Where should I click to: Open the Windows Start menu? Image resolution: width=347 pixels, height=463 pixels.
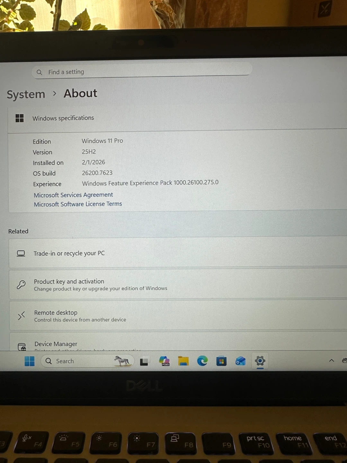(30, 361)
